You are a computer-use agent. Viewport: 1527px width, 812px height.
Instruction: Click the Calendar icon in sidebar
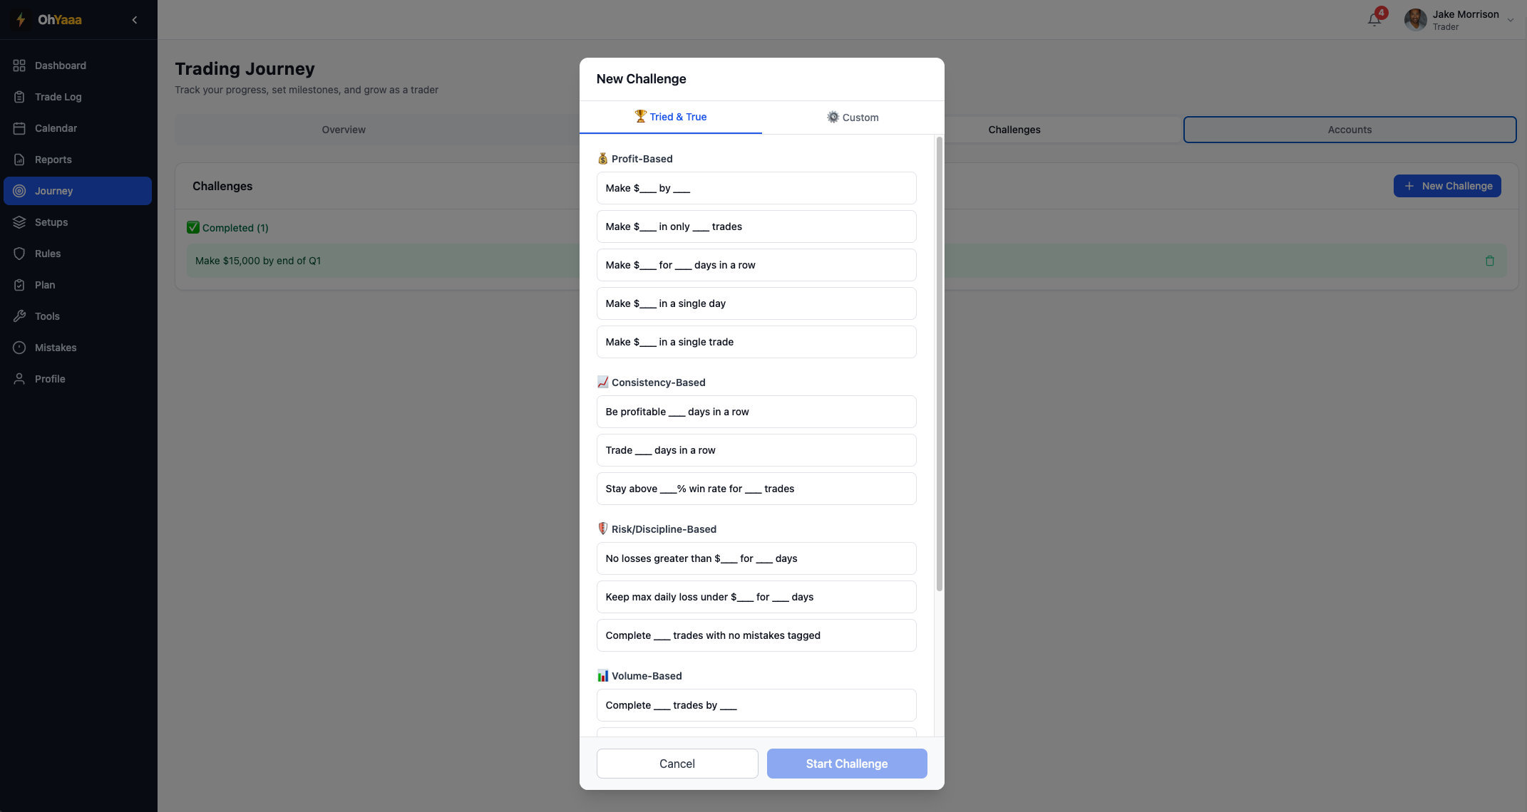pyautogui.click(x=19, y=128)
